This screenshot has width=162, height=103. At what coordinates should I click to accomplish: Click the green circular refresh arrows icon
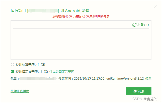(134, 25)
